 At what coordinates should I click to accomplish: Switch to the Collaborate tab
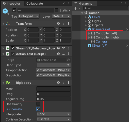[35, 4]
